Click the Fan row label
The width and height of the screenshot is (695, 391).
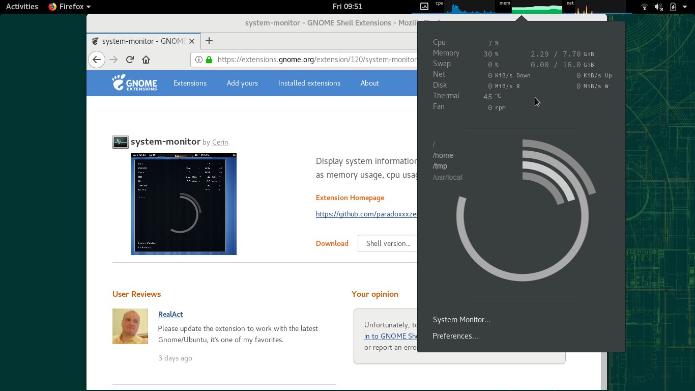(439, 106)
